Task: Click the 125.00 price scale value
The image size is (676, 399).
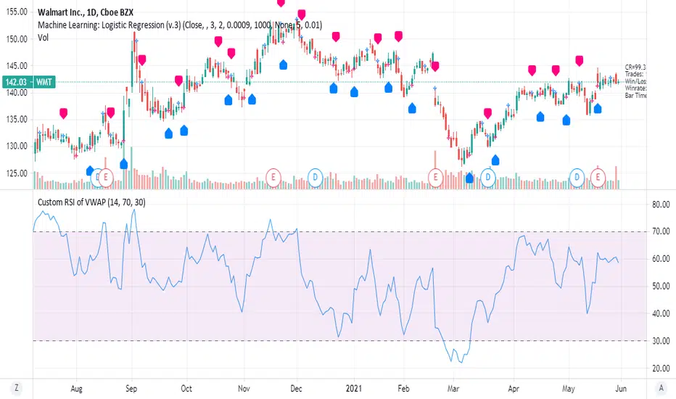Action: pyautogui.click(x=17, y=173)
